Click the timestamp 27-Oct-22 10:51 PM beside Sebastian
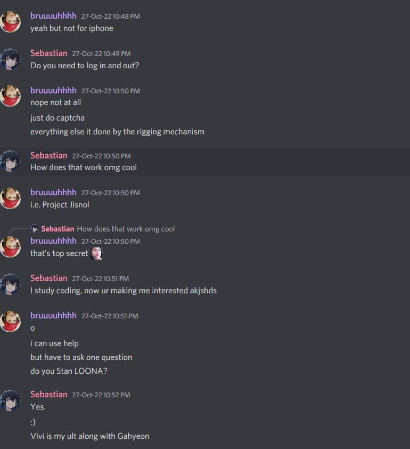 (100, 278)
